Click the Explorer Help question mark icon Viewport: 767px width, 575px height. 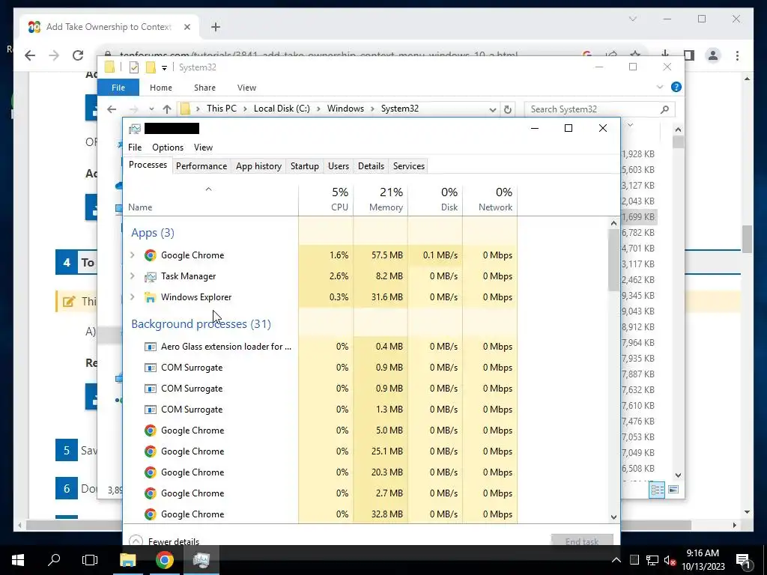(x=676, y=87)
